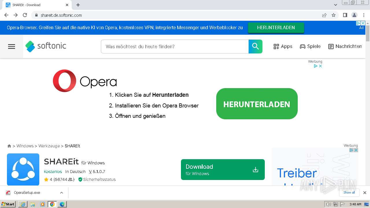Image resolution: width=370 pixels, height=208 pixels.
Task: Open File Explorer from the taskbar
Action: pyautogui.click(x=33, y=204)
